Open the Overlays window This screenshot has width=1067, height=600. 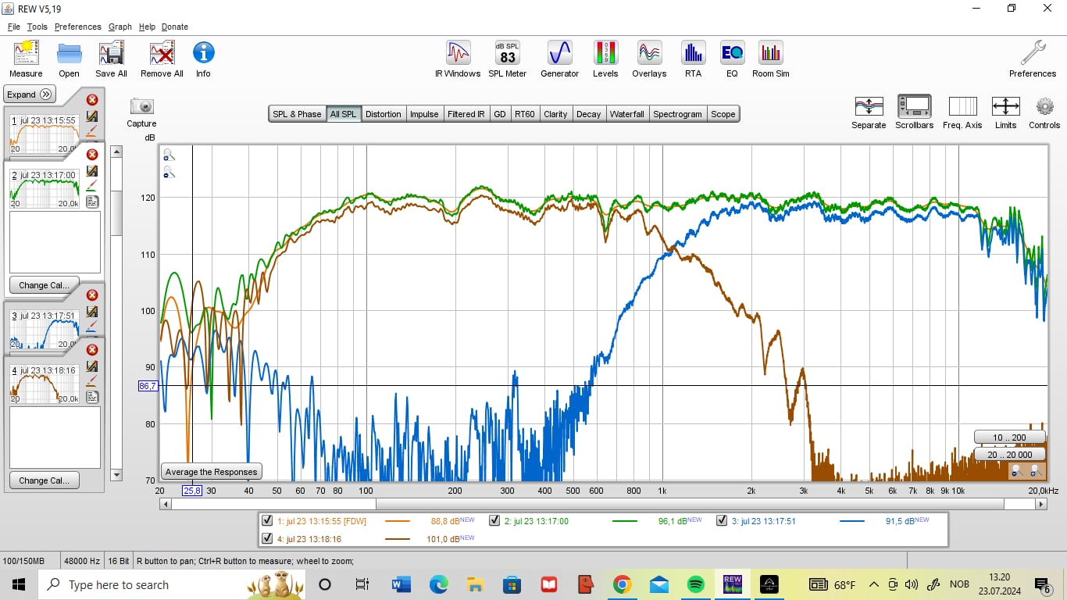(649, 54)
